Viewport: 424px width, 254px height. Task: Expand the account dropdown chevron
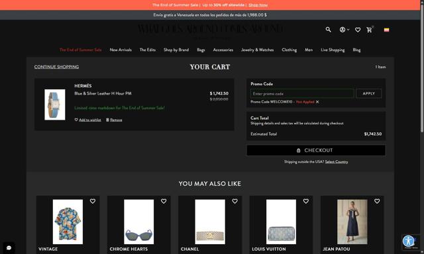coord(348,30)
